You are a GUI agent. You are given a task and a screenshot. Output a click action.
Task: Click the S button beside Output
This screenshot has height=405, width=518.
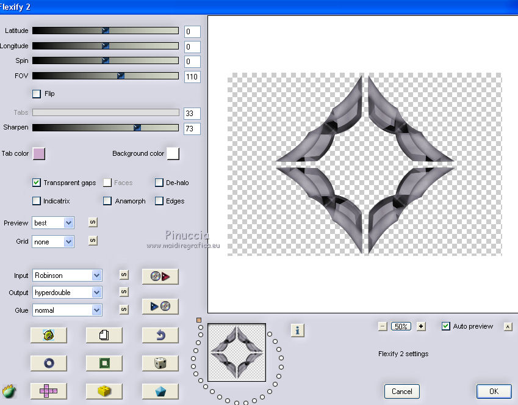pos(124,292)
